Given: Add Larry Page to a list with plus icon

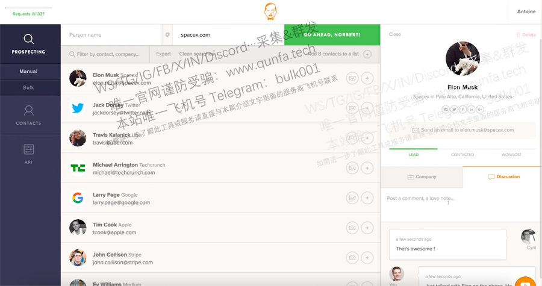Looking at the screenshot, I should 367,198.
